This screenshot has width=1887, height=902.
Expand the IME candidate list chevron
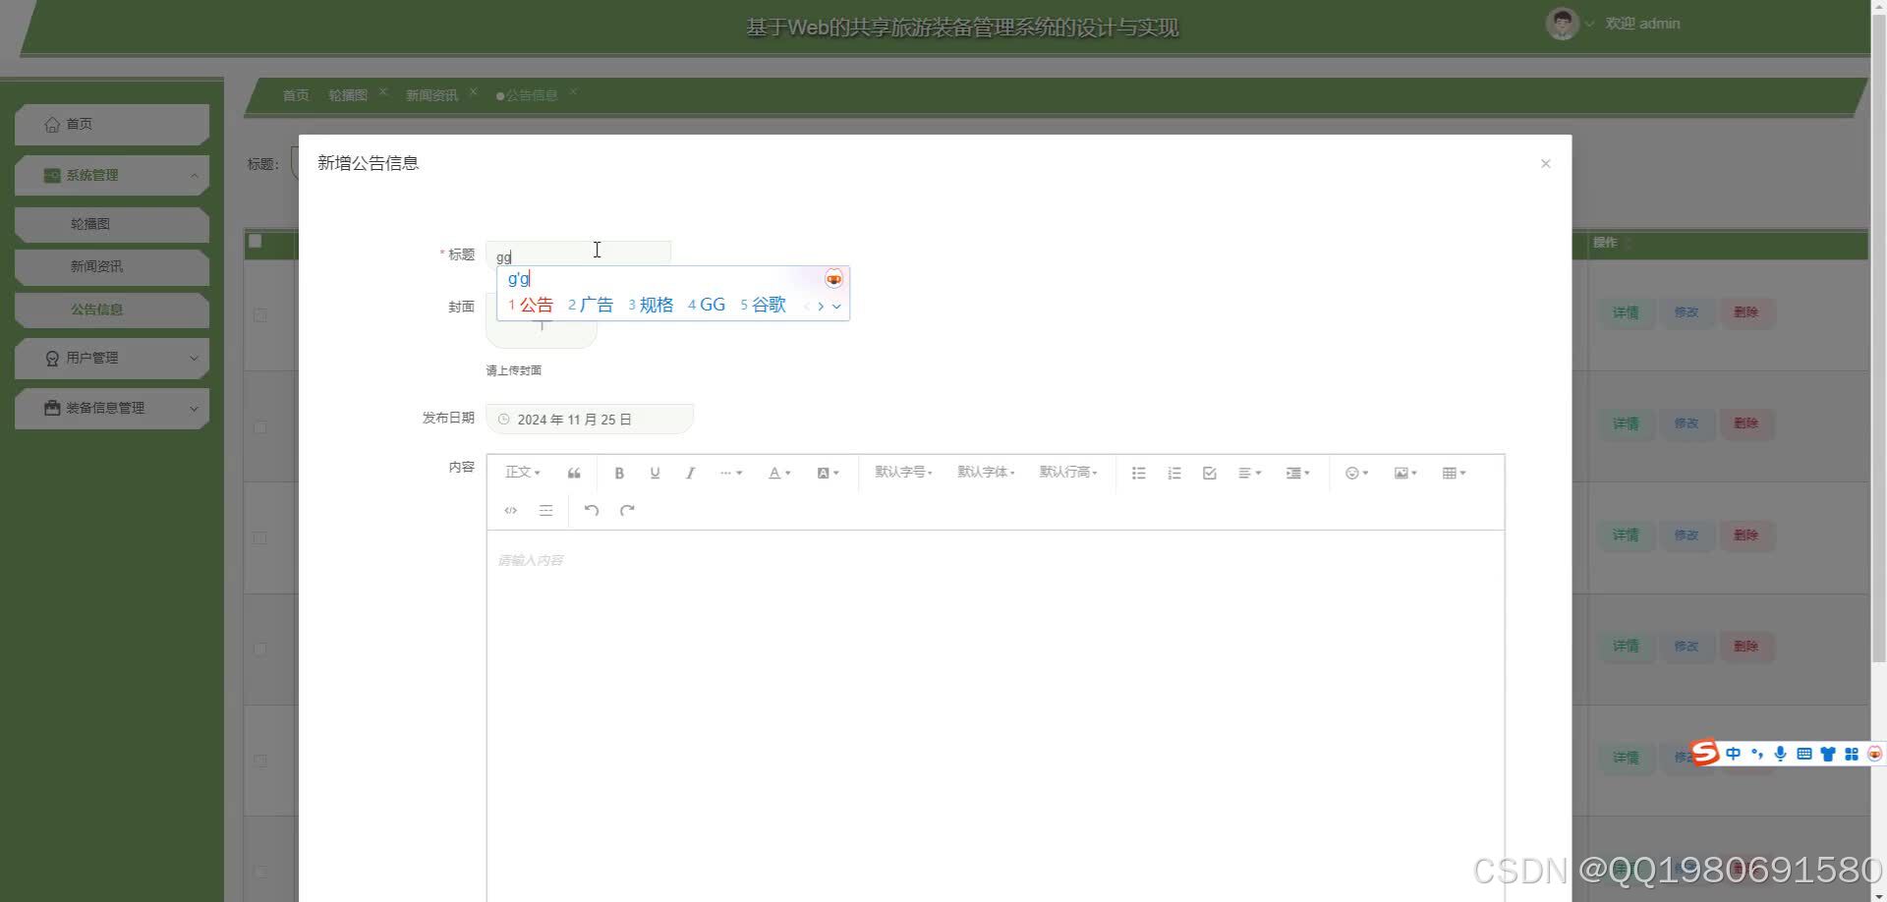coord(836,306)
